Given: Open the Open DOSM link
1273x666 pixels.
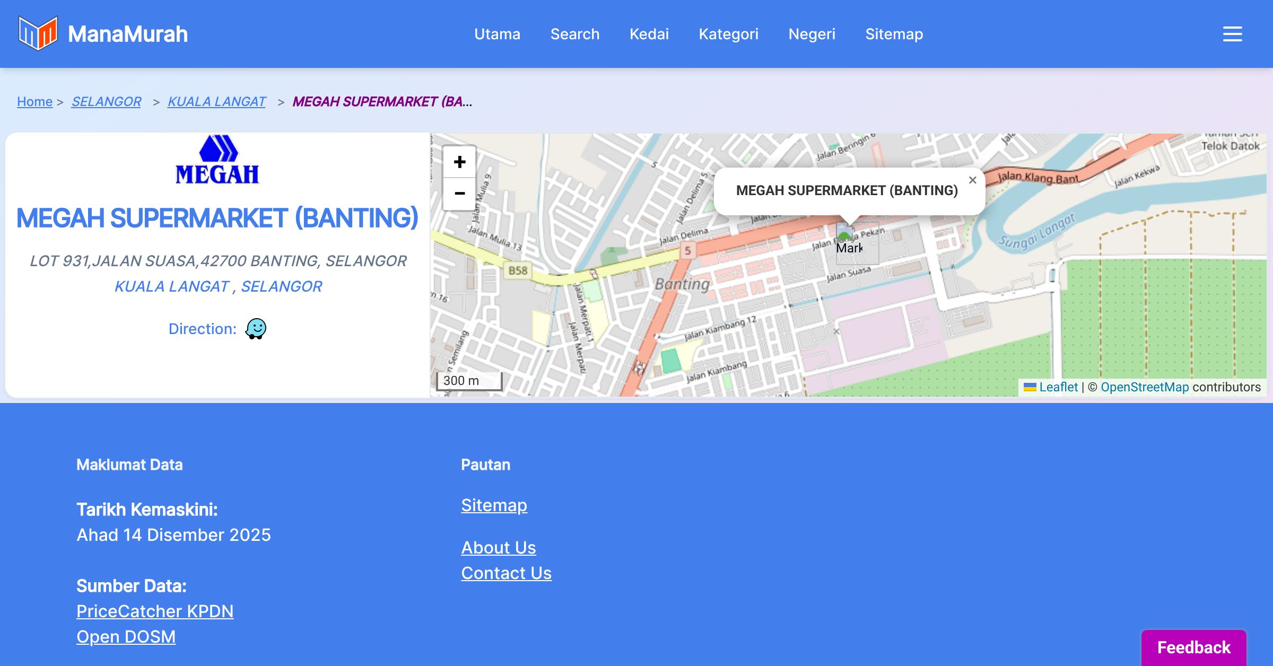Looking at the screenshot, I should coord(126,637).
